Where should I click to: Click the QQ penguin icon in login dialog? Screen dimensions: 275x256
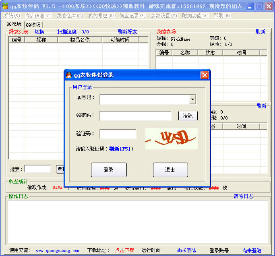pyautogui.click(x=69, y=75)
